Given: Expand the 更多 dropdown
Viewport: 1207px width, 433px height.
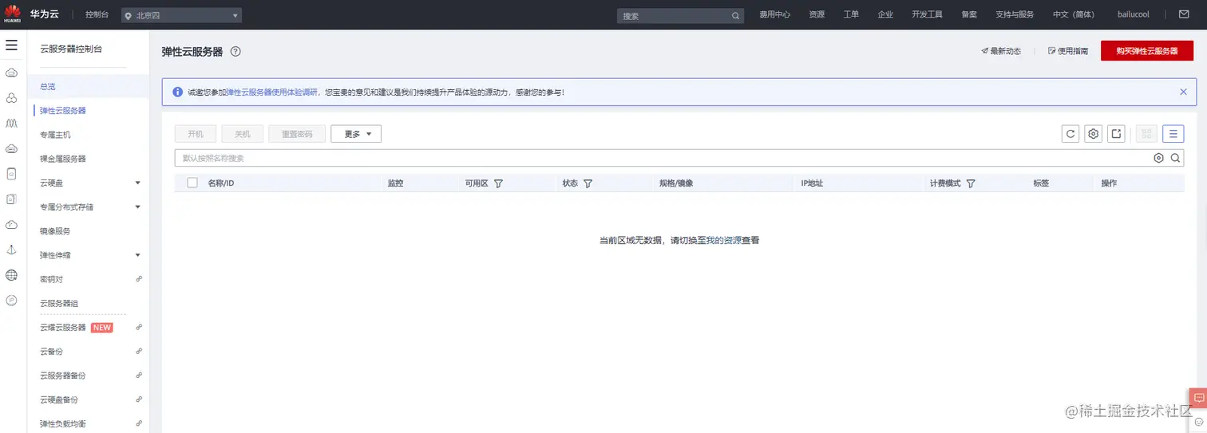Looking at the screenshot, I should (356, 134).
